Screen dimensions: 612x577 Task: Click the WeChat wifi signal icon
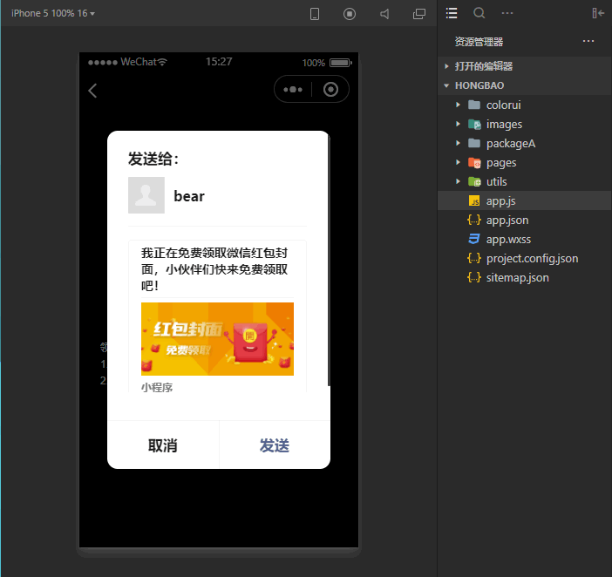click(162, 62)
